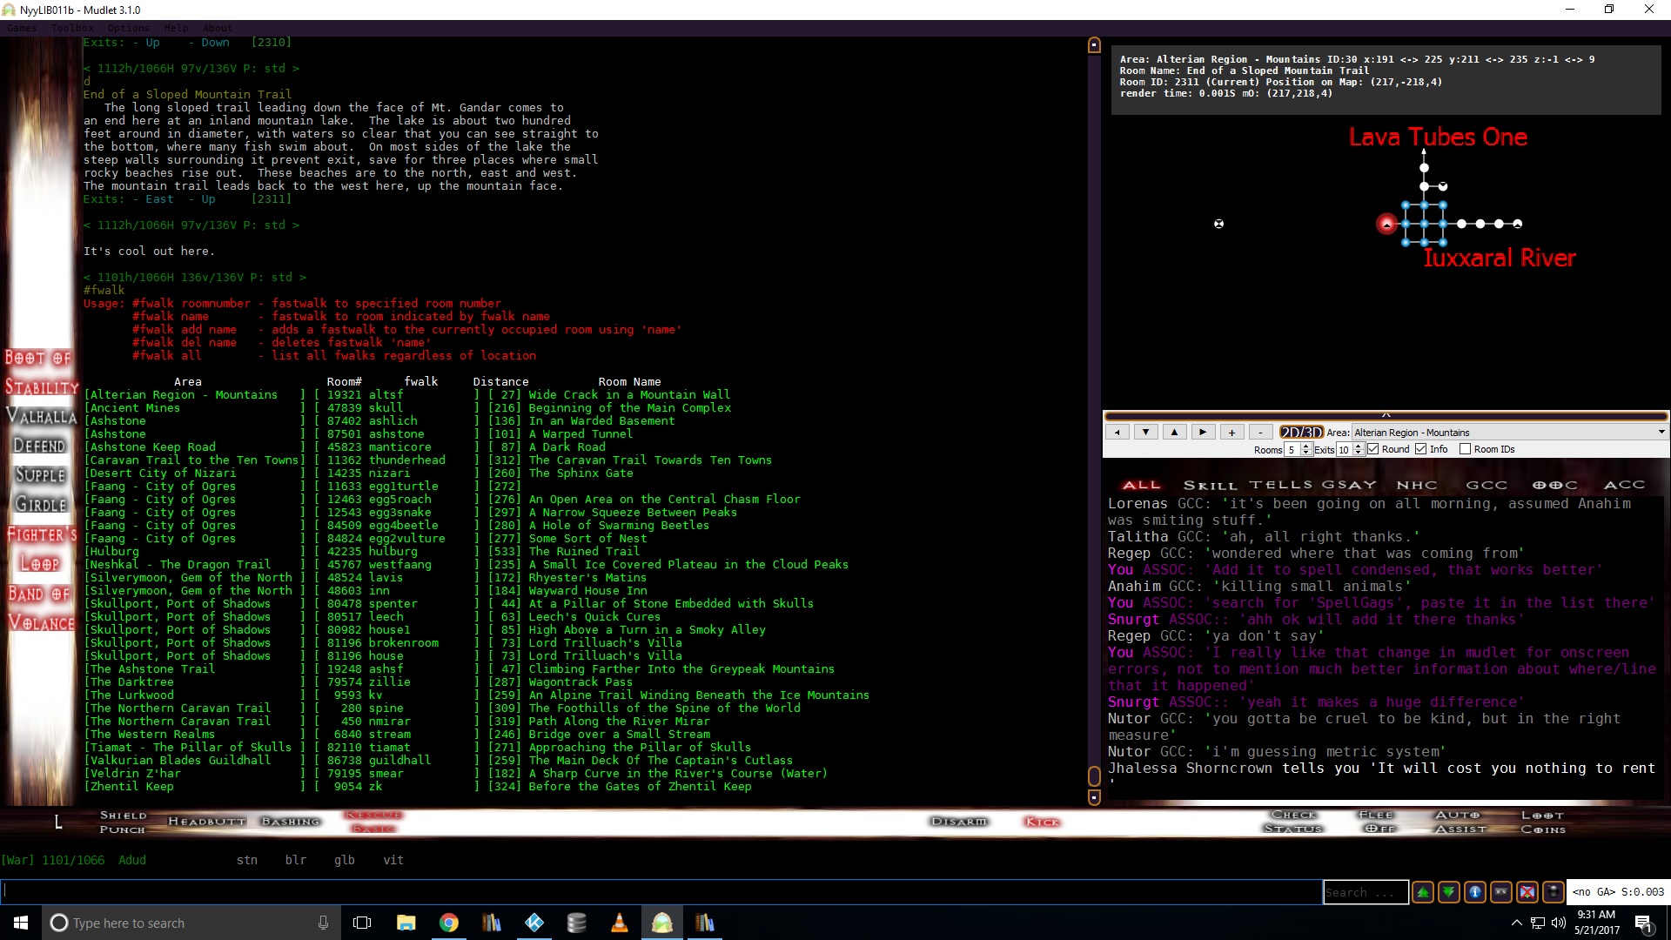Open the Toolbox menu
The width and height of the screenshot is (1671, 940).
(x=71, y=28)
